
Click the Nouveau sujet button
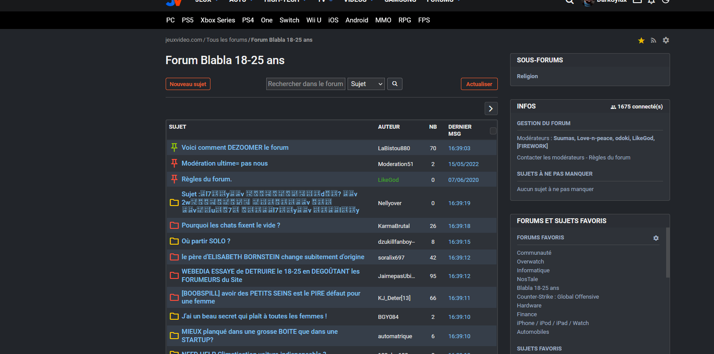[188, 84]
